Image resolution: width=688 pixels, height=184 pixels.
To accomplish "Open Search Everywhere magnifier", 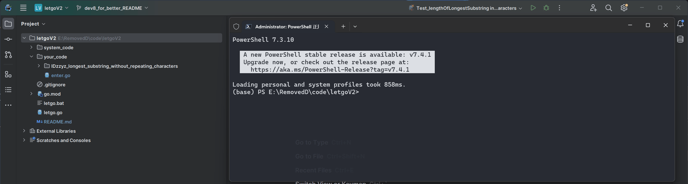I will coord(609,8).
